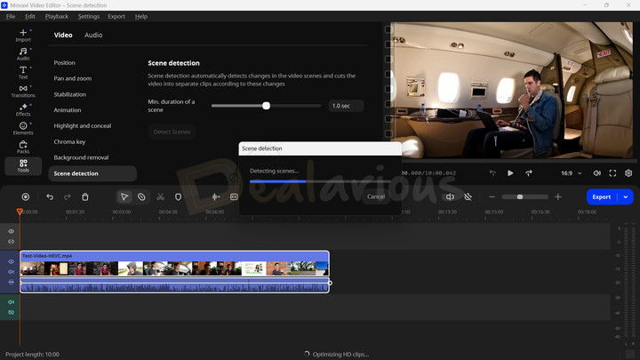Viewport: 640px width, 360px height.
Task: Open the Help menu
Action: point(140,16)
